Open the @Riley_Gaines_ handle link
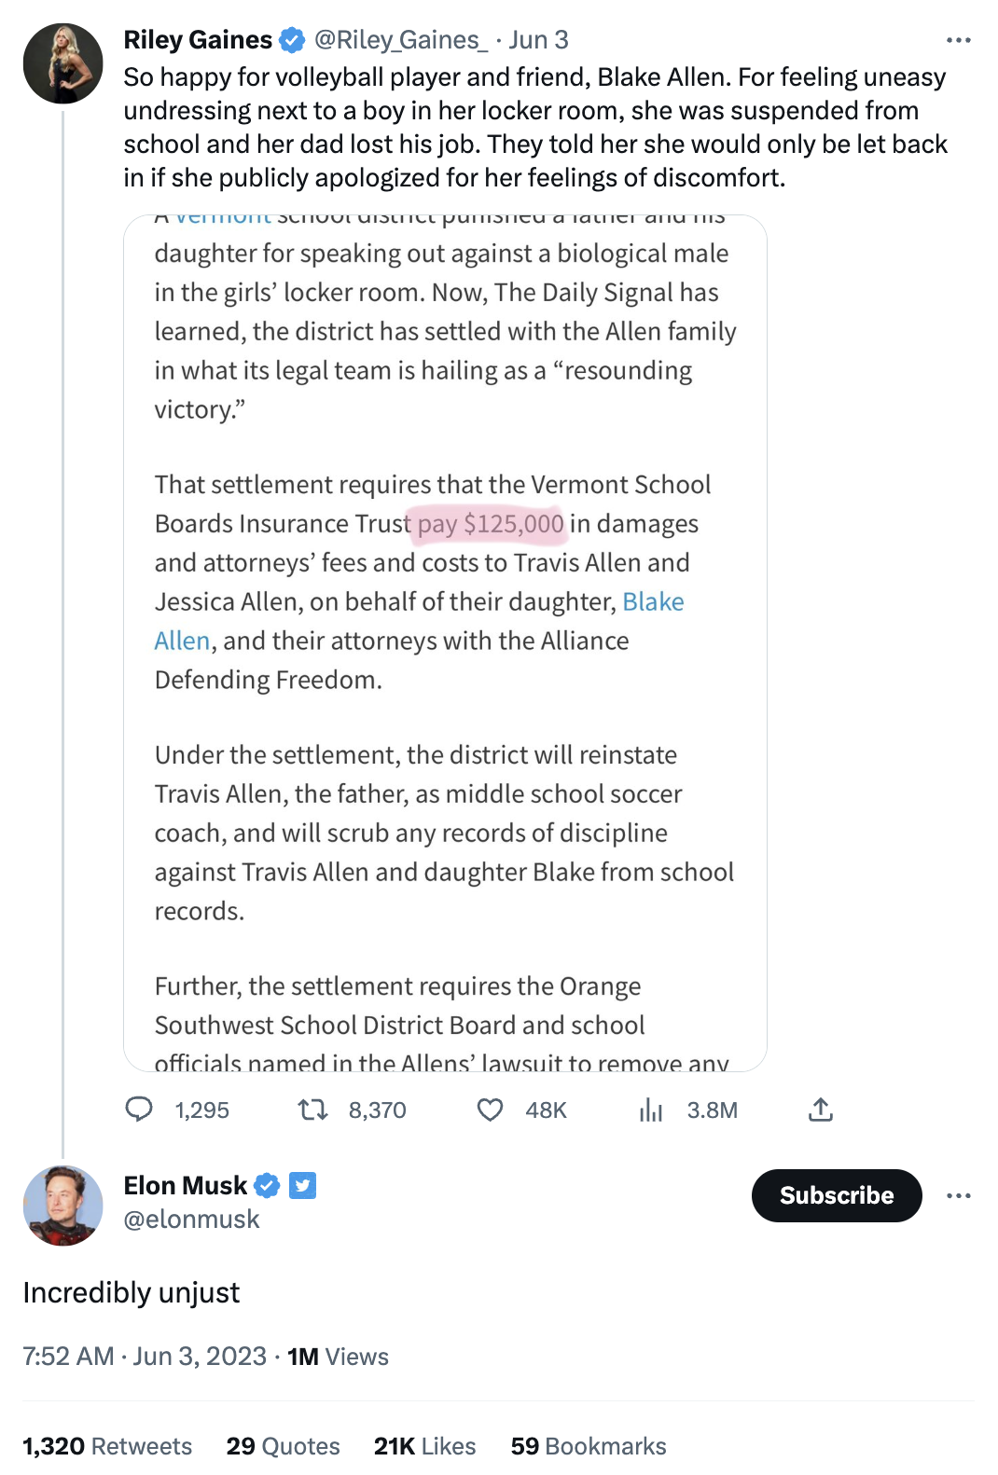Image resolution: width=998 pixels, height=1475 pixels. coord(401,40)
